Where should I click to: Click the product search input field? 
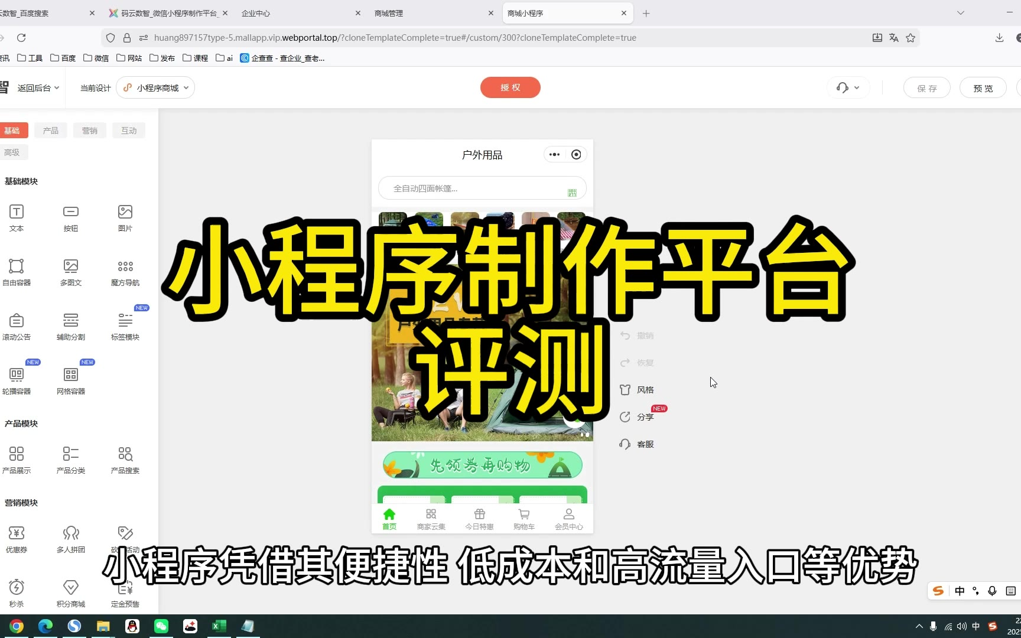(x=482, y=188)
